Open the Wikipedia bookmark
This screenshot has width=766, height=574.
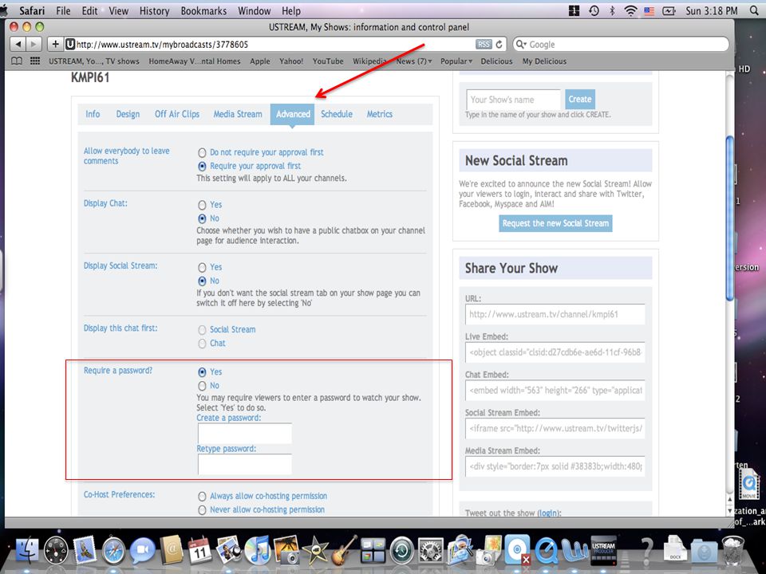(x=369, y=61)
